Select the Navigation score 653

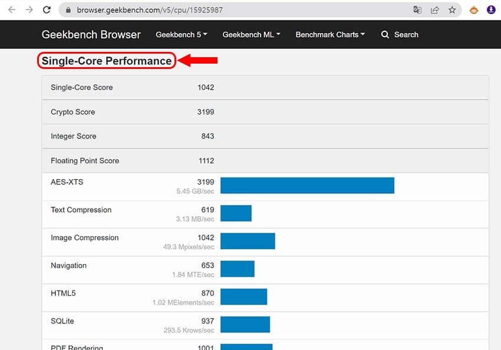(x=207, y=265)
